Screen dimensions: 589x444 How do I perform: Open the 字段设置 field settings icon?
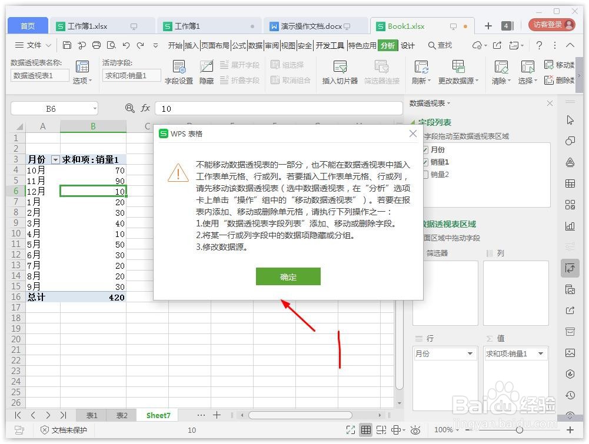point(178,72)
